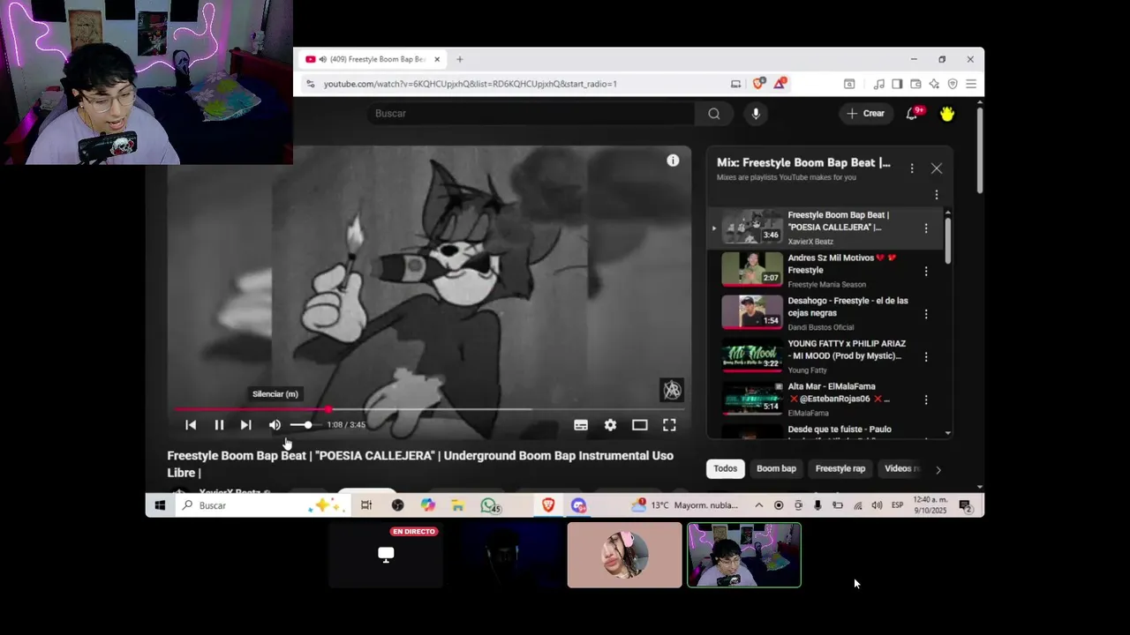1130x635 pixels.
Task: Click the channel watermark in video corner
Action: [x=672, y=390]
